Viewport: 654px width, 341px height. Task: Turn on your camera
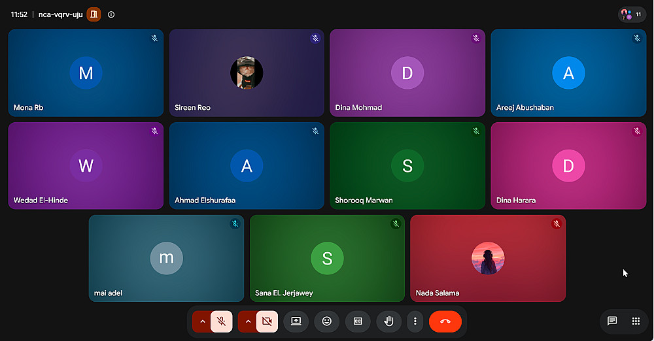267,321
